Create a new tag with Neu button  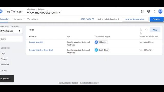tap(155, 30)
